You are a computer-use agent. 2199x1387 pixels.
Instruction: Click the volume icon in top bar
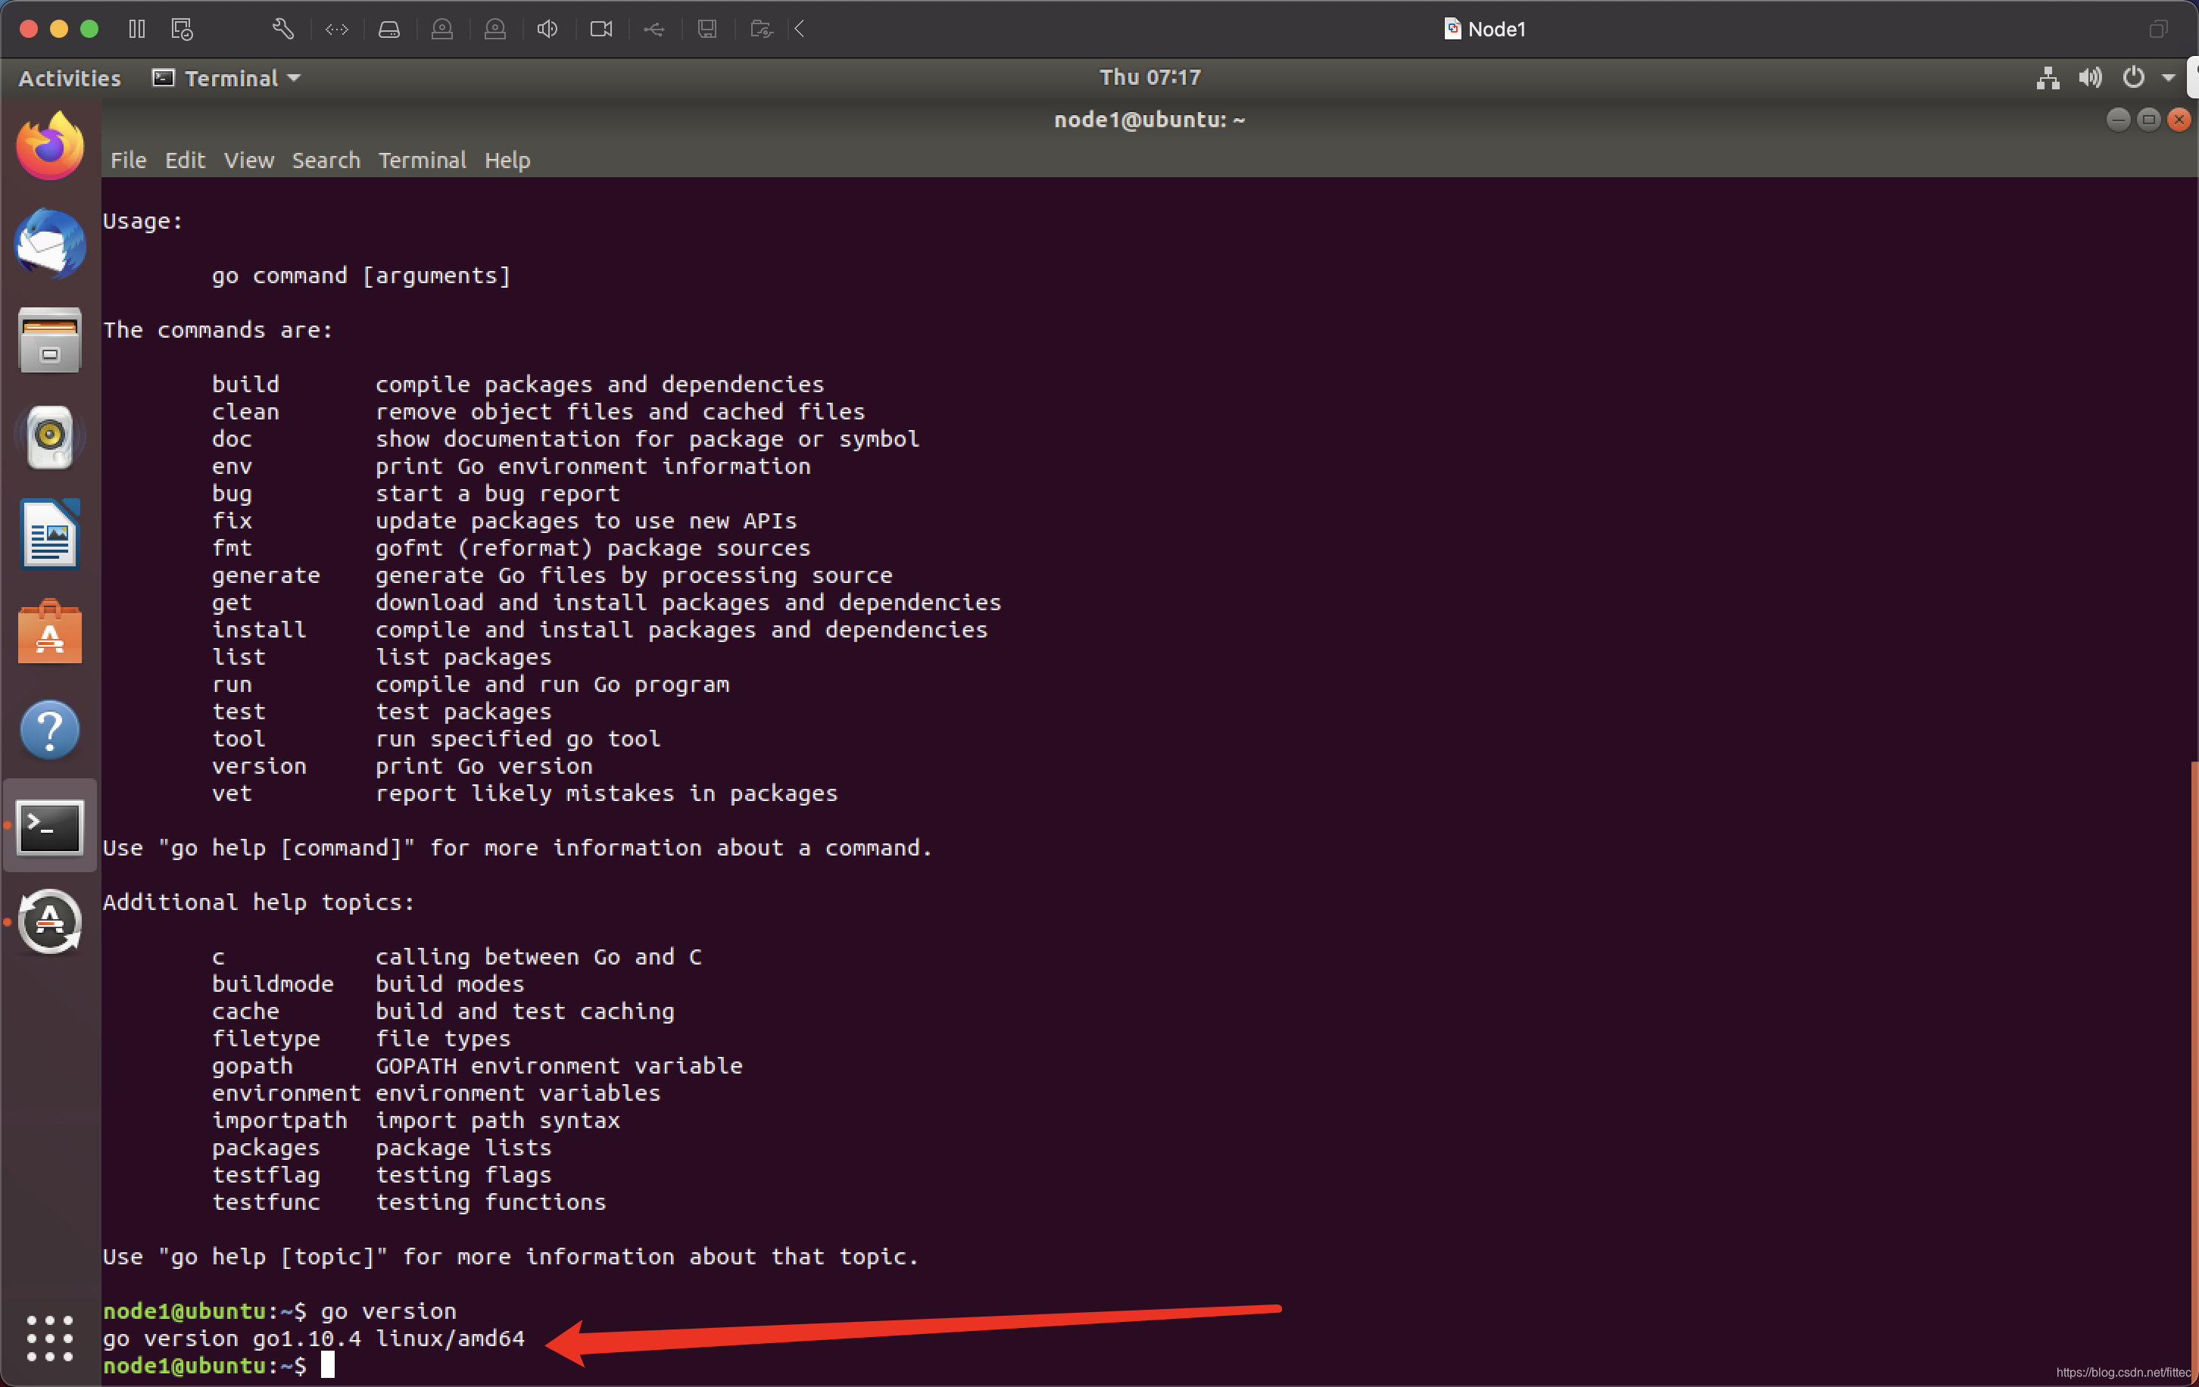tap(2090, 78)
